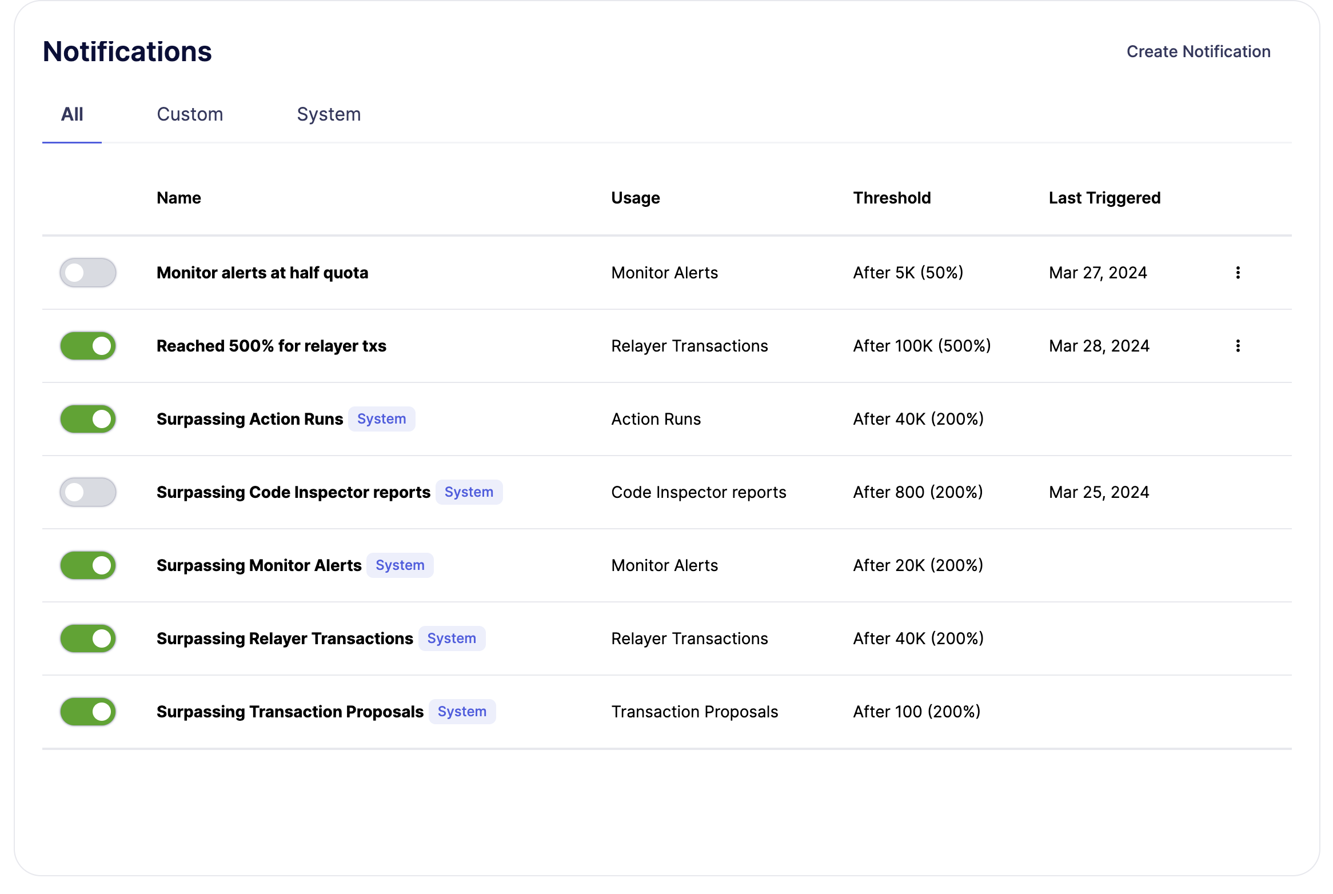Open Reached 500% for relayer txs entry
This screenshot has height=894, width=1333.
(x=272, y=346)
